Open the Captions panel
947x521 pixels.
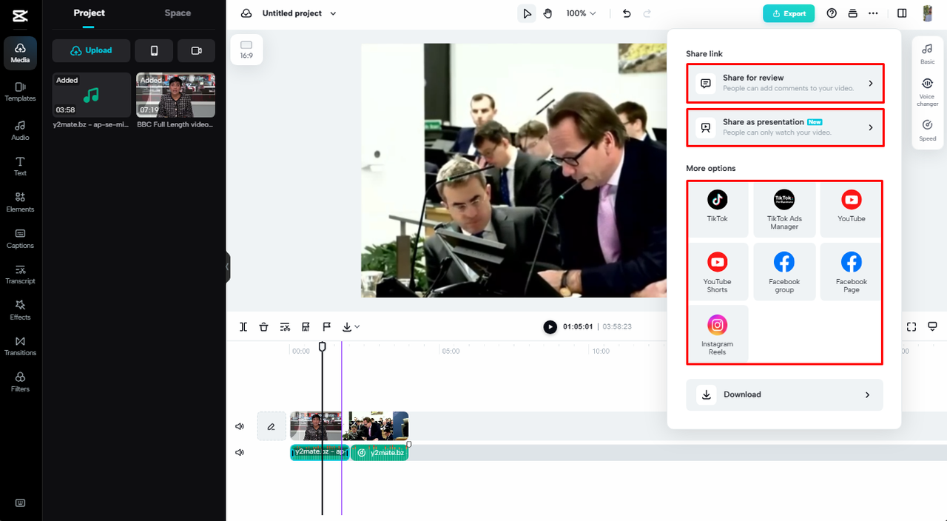[20, 238]
